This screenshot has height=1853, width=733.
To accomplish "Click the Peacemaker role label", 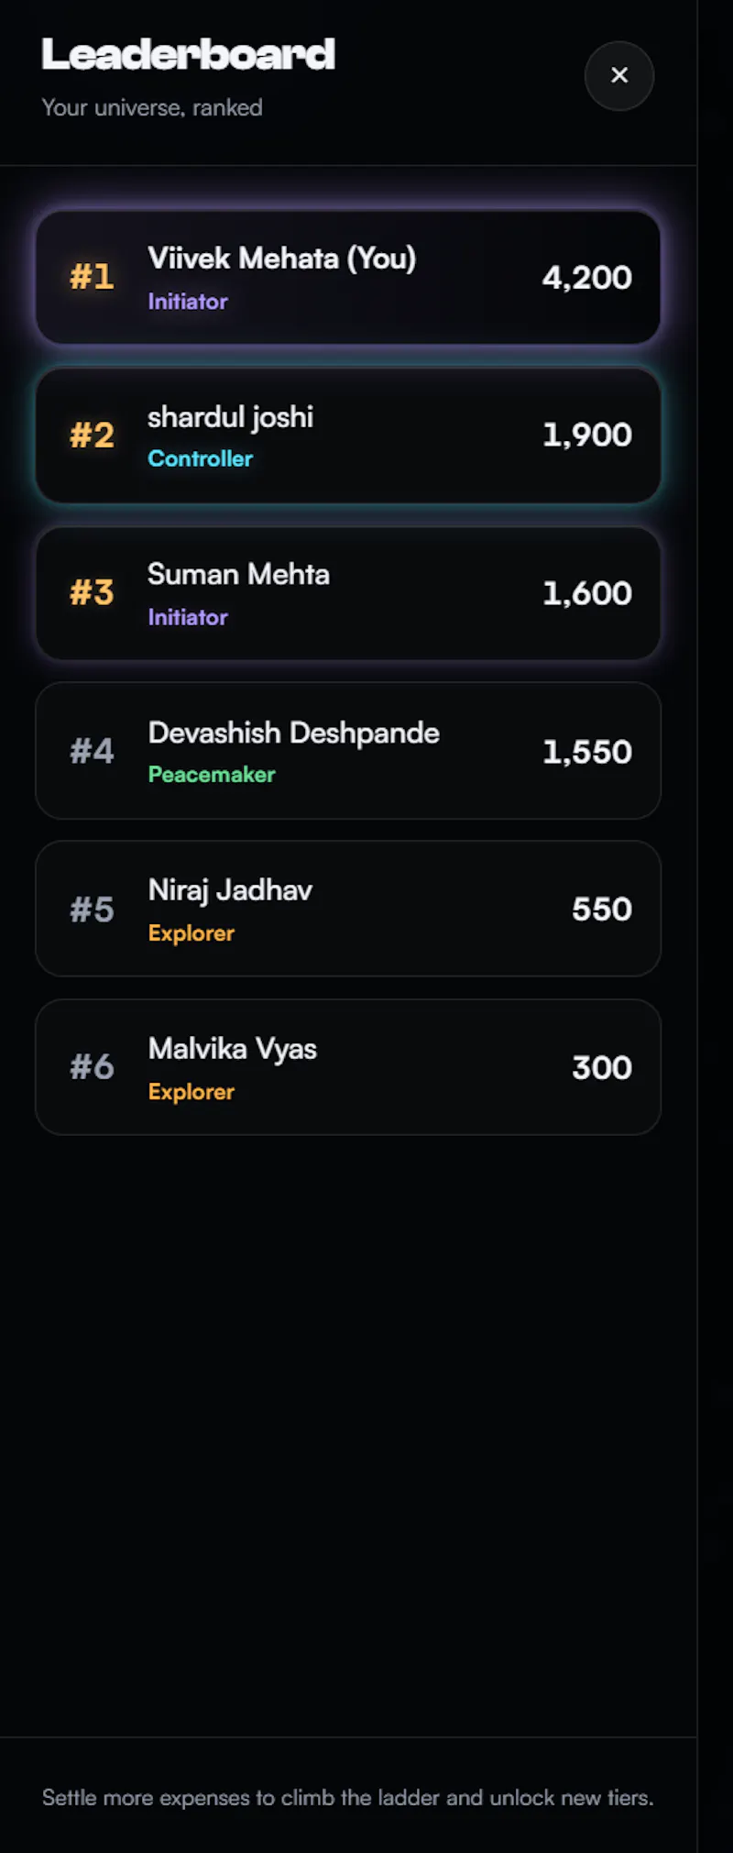I will click(212, 775).
